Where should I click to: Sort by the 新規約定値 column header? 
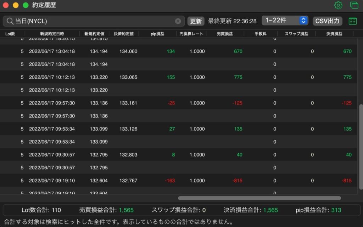click(94, 34)
